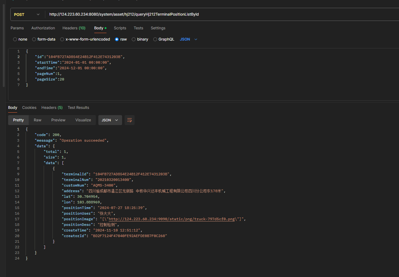Image resolution: width=399 pixels, height=277 pixels.
Task: Toggle the response word wrap icon
Action: tap(130, 120)
